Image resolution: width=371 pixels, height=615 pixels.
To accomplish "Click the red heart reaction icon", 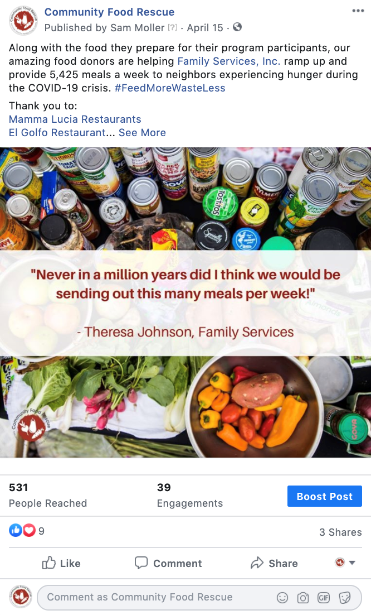I will coord(29,530).
